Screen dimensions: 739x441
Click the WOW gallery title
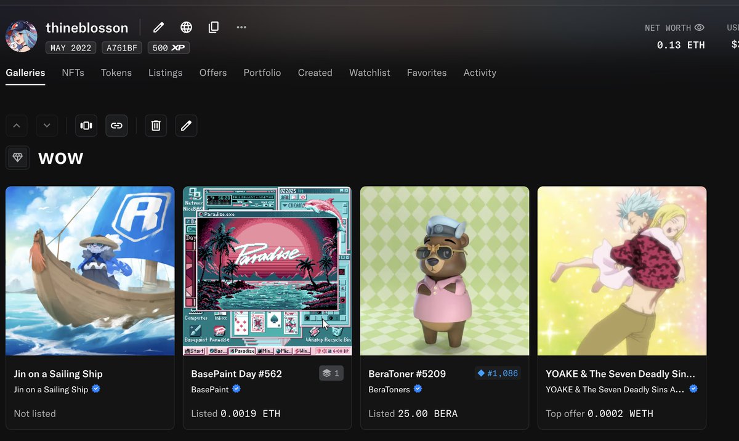click(x=61, y=158)
